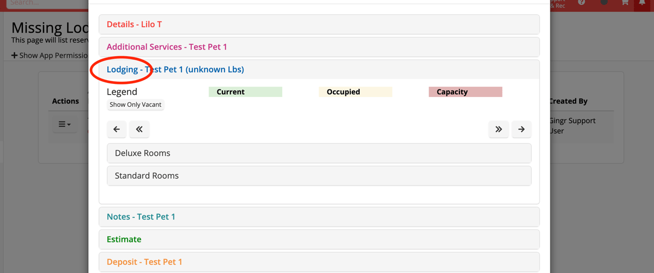Open the notifications bell icon

pos(642,3)
